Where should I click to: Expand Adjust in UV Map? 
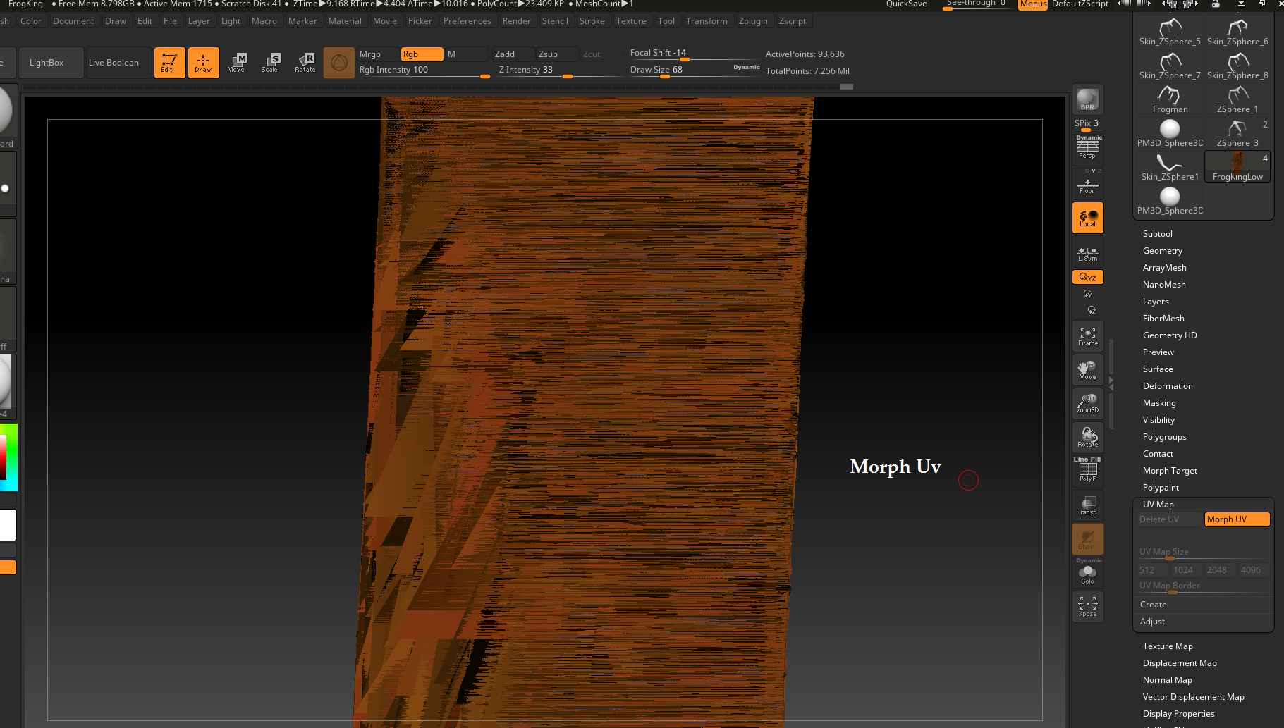[x=1152, y=622]
